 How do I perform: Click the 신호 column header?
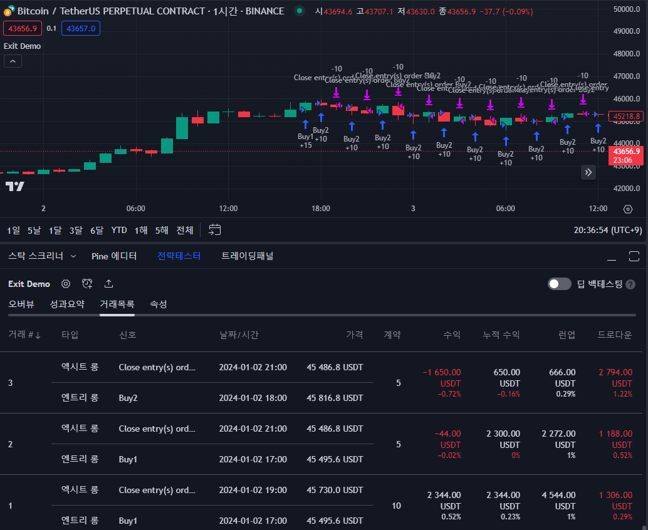point(128,335)
